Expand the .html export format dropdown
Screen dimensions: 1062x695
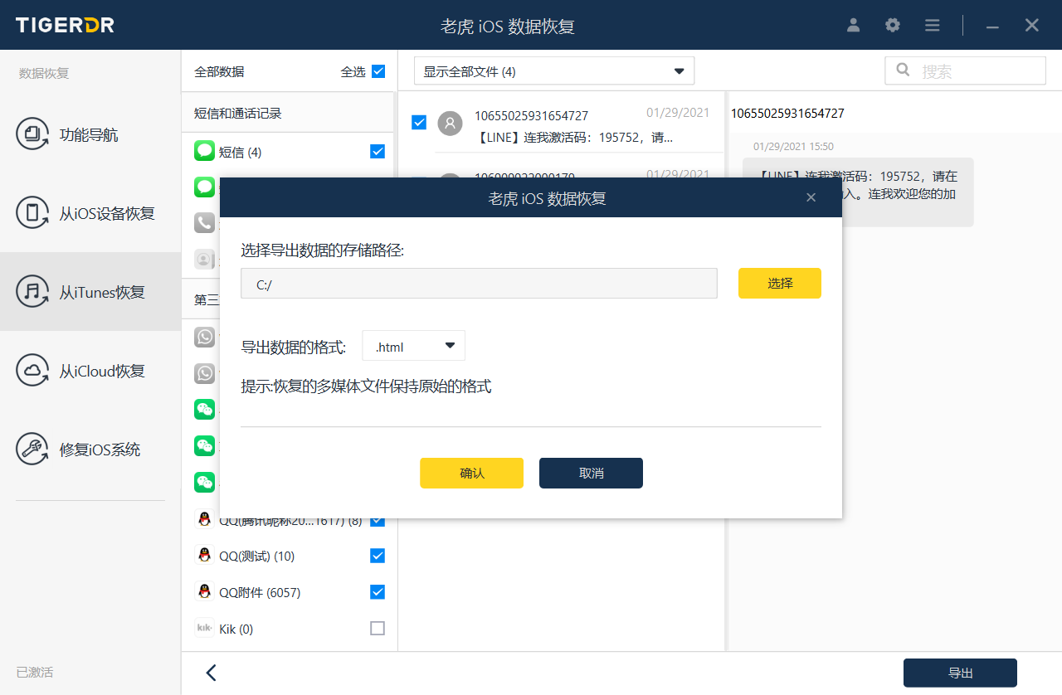coord(413,346)
